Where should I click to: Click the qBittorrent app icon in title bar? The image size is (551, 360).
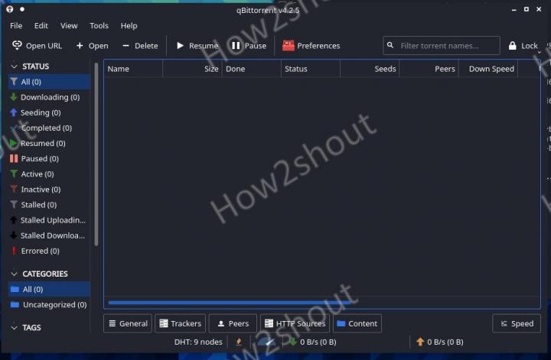[x=9, y=9]
